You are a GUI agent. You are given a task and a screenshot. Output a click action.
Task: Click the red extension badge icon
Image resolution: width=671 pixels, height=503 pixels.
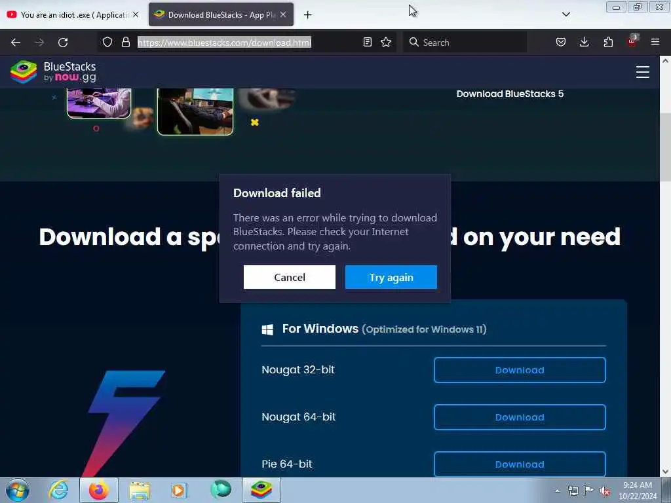click(632, 41)
